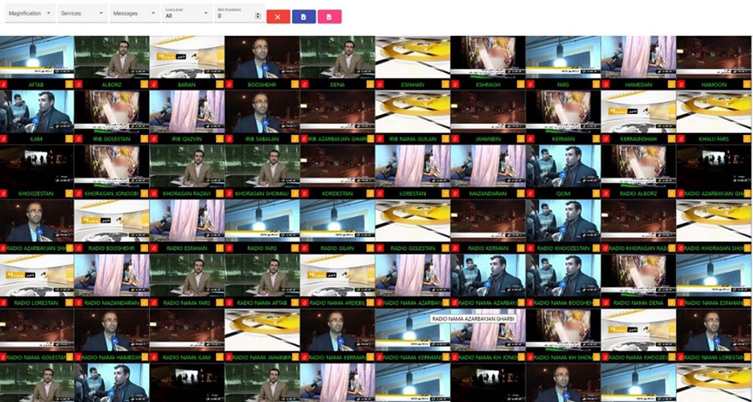
Task: Click the RADIO NAMA GOLESTAN name label
Action: [37, 358]
